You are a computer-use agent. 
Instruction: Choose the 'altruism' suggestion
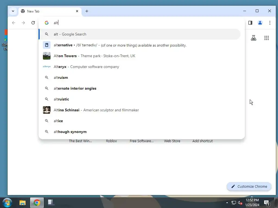140,77
